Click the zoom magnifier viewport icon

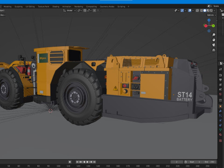point(214,35)
